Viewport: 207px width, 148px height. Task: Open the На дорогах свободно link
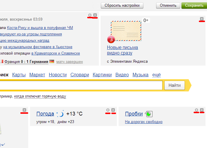(x=144, y=122)
